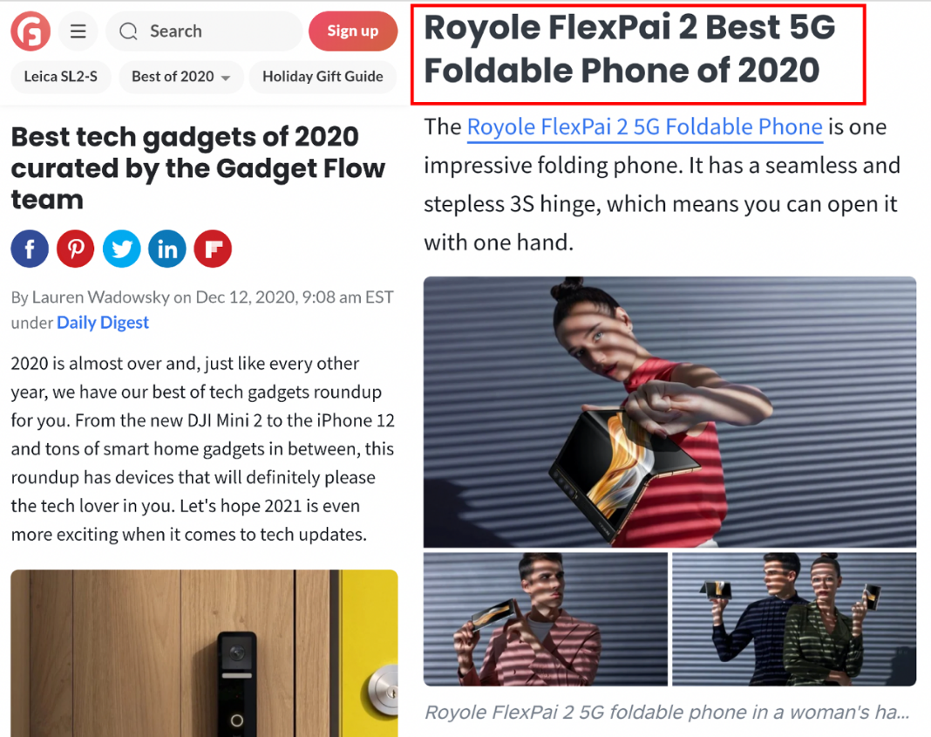Screen dimensions: 931x737
Task: Select the Holiday Gift Guide tab
Action: pos(323,77)
